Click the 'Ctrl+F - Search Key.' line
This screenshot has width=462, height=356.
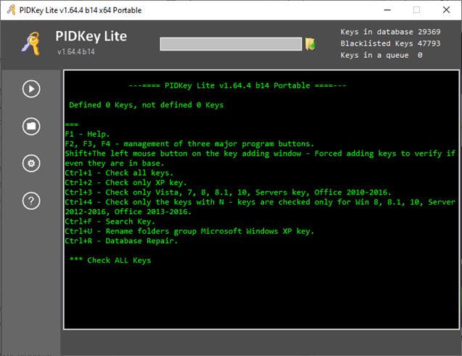click(x=110, y=221)
